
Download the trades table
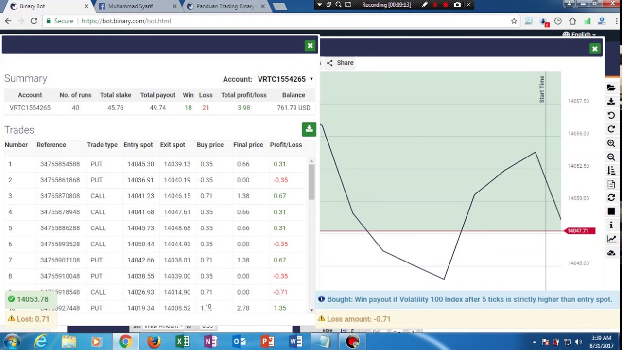pyautogui.click(x=309, y=129)
